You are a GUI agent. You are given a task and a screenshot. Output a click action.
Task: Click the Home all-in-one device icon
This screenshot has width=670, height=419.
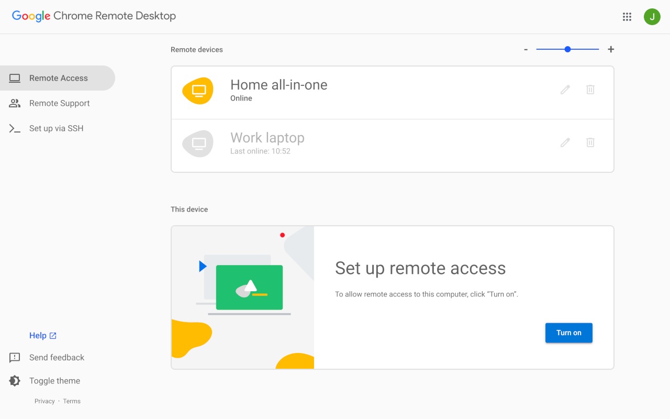[x=198, y=90]
